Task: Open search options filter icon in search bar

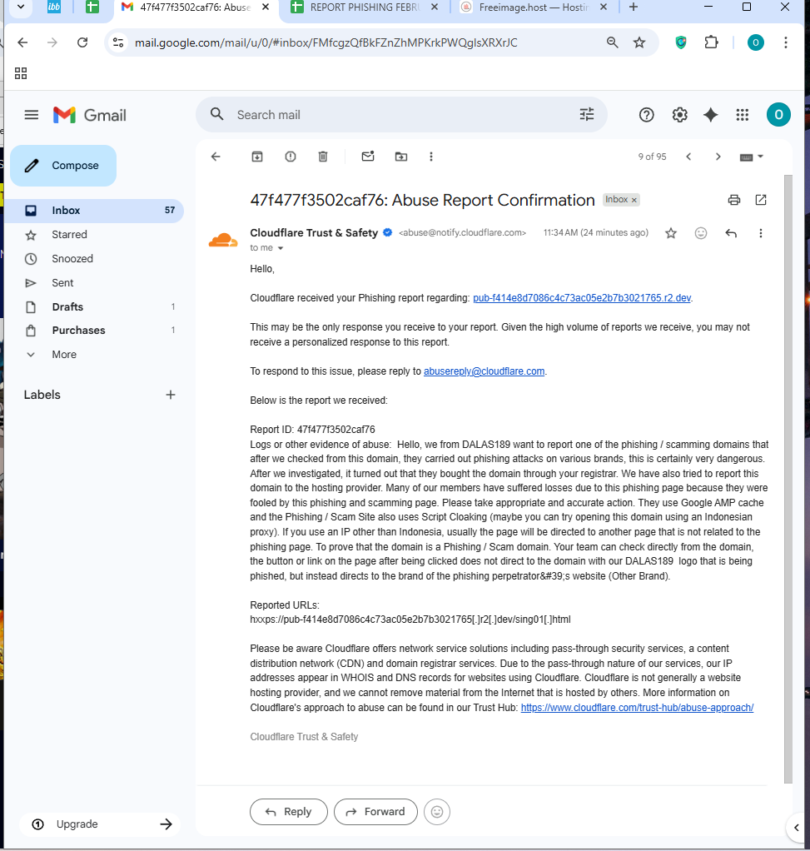Action: coord(586,115)
